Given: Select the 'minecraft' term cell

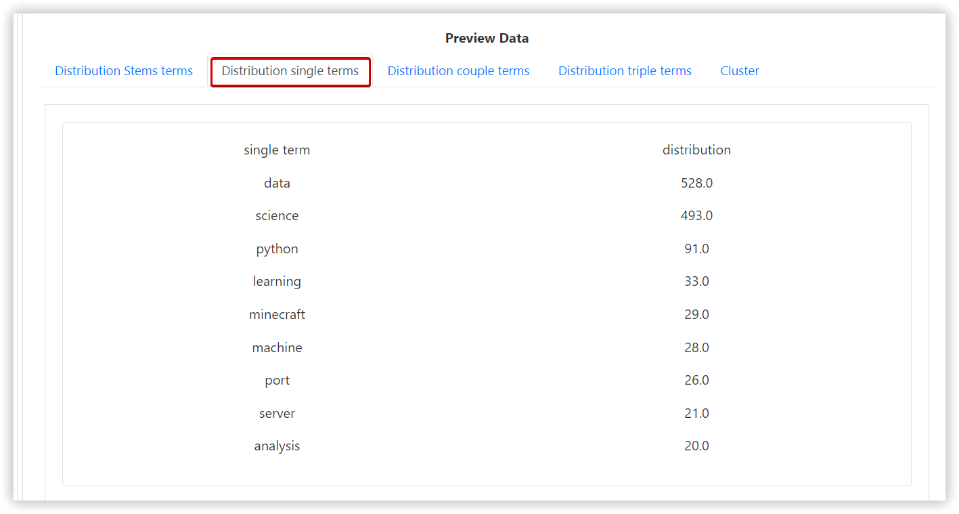Looking at the screenshot, I should (x=277, y=315).
